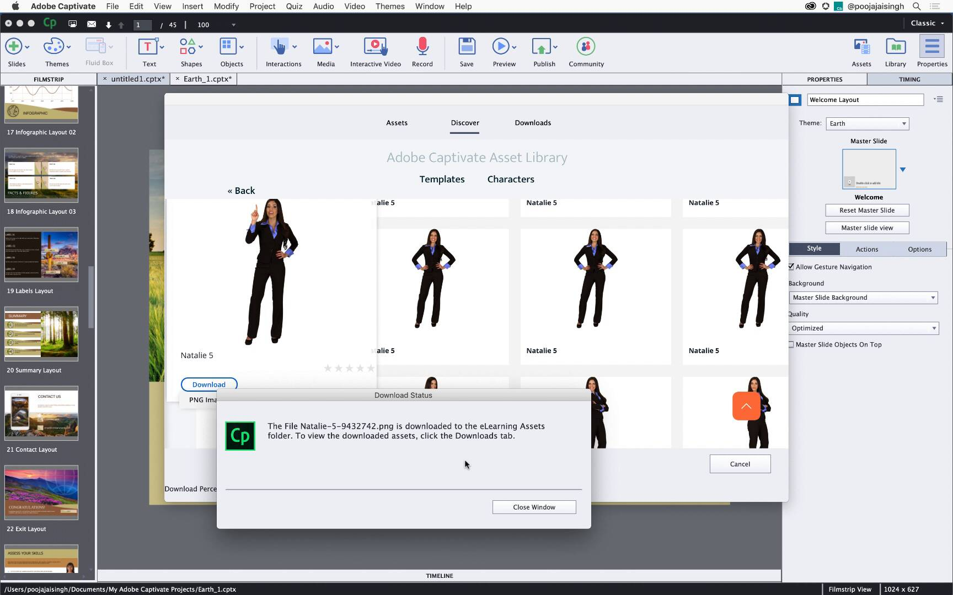Open the Quiz menu
This screenshot has height=595, width=953.
294,7
